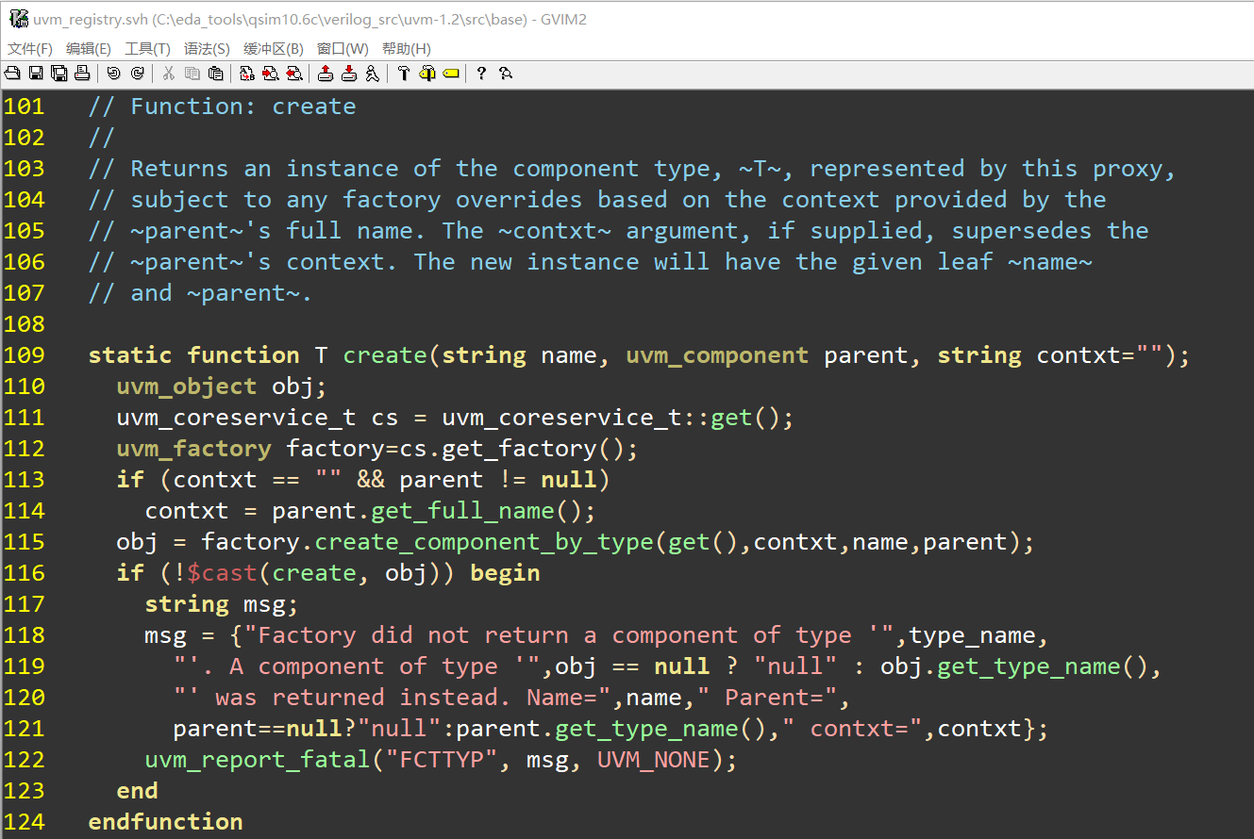Image resolution: width=1254 pixels, height=839 pixels.
Task: Click "endfunction" on line 124
Action: pyautogui.click(x=165, y=822)
